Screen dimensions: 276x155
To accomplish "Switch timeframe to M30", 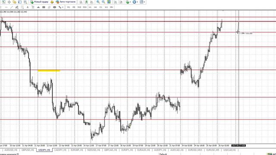I will click(85, 7).
